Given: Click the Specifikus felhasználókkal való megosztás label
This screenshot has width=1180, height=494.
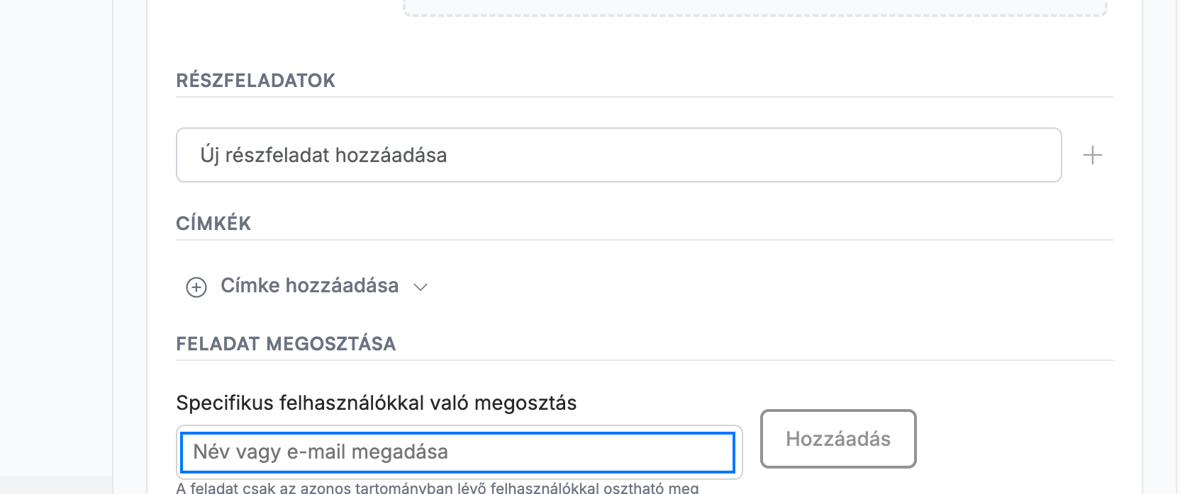Looking at the screenshot, I should [x=376, y=403].
